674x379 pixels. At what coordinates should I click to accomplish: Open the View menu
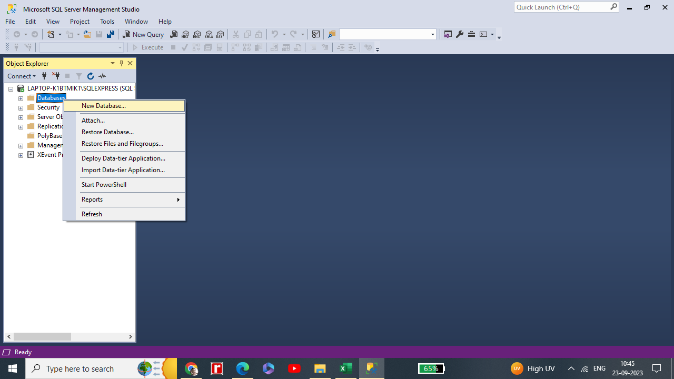point(53,22)
